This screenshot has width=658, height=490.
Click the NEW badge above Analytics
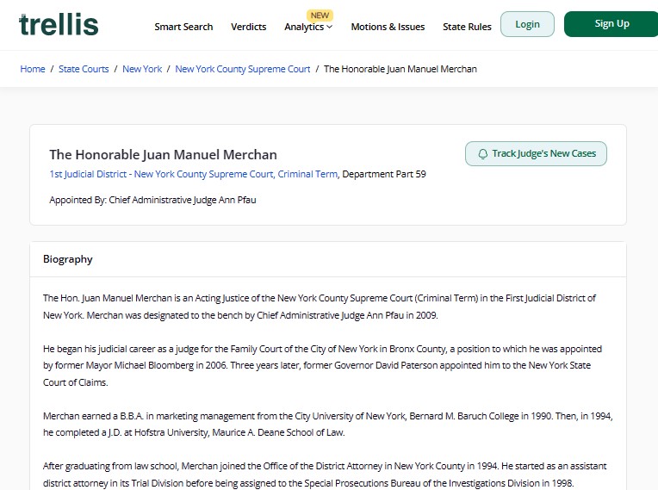coord(320,16)
